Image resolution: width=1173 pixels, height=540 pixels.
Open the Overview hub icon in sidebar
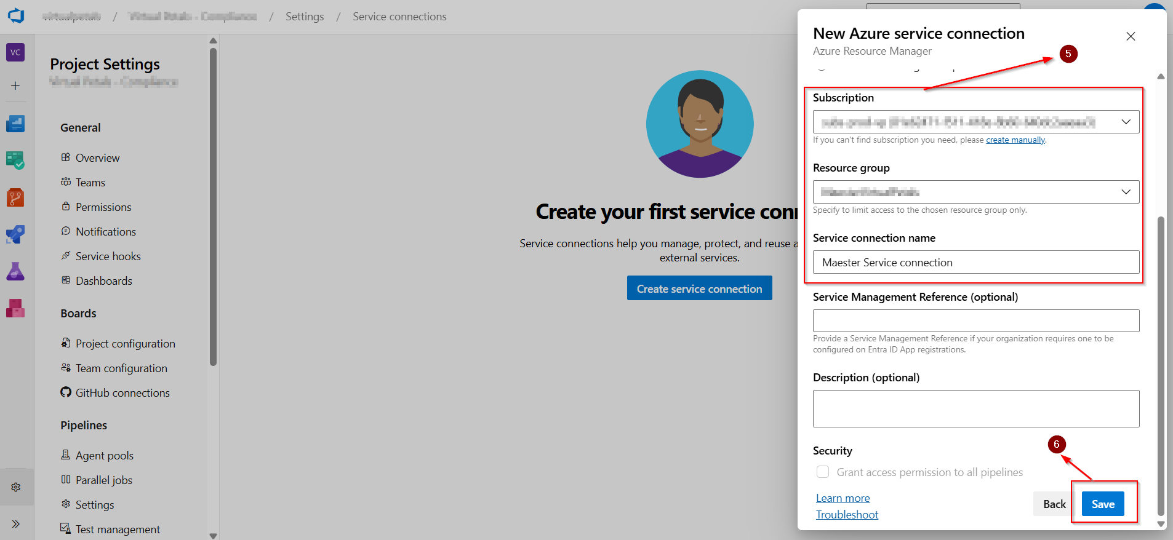point(15,124)
